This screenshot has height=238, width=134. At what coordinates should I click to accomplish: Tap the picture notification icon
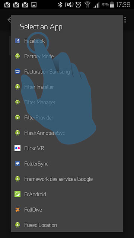[34, 5]
